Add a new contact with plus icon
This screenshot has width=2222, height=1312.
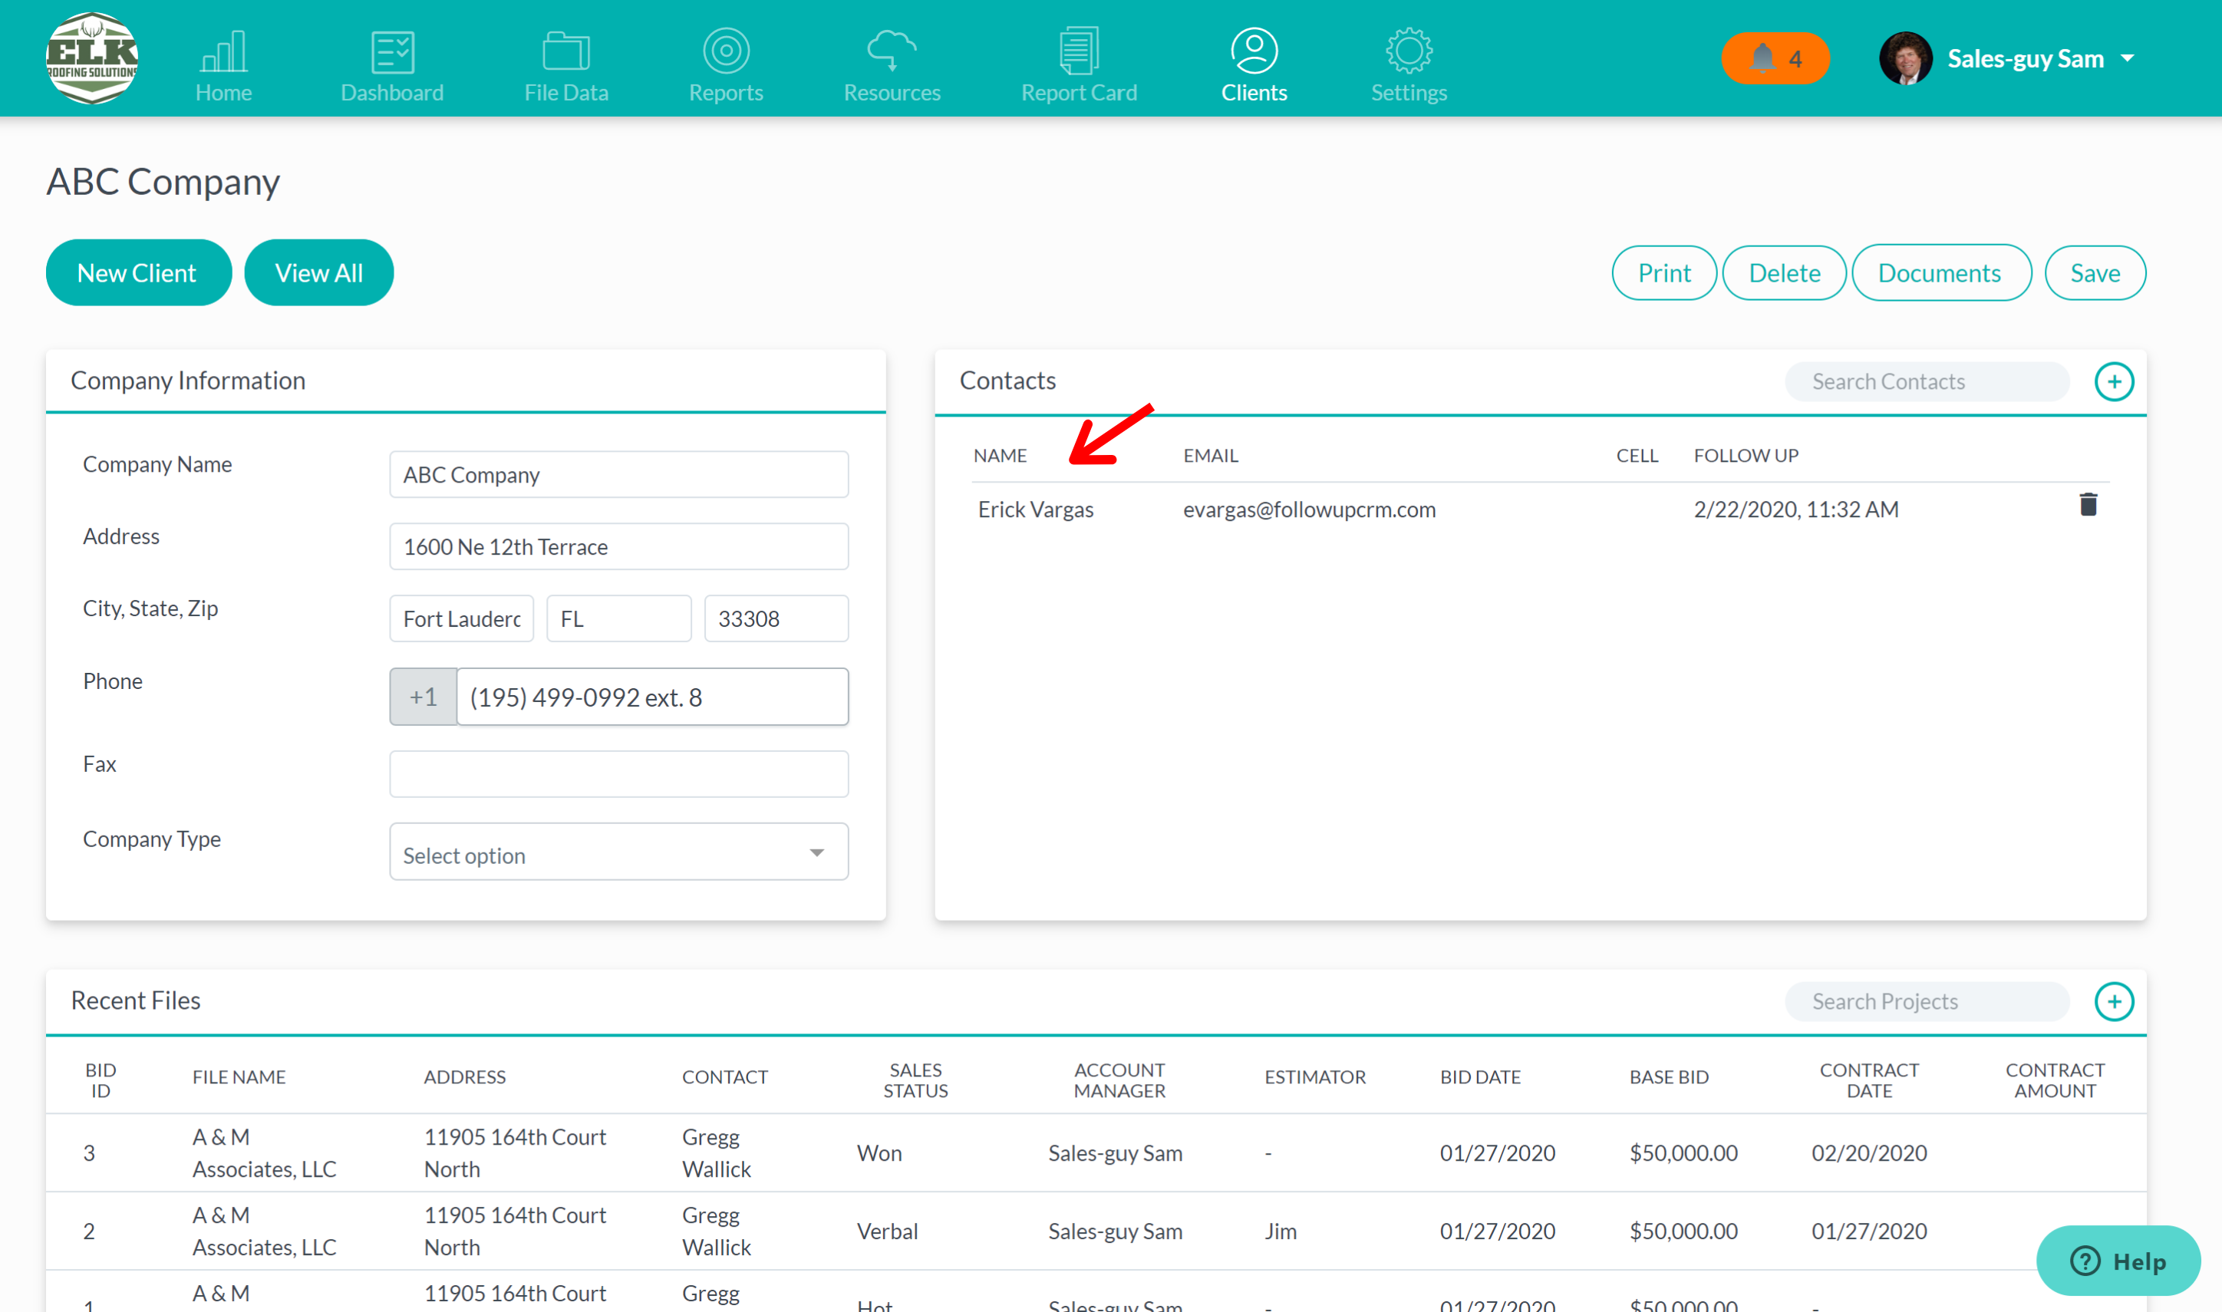coord(2113,382)
